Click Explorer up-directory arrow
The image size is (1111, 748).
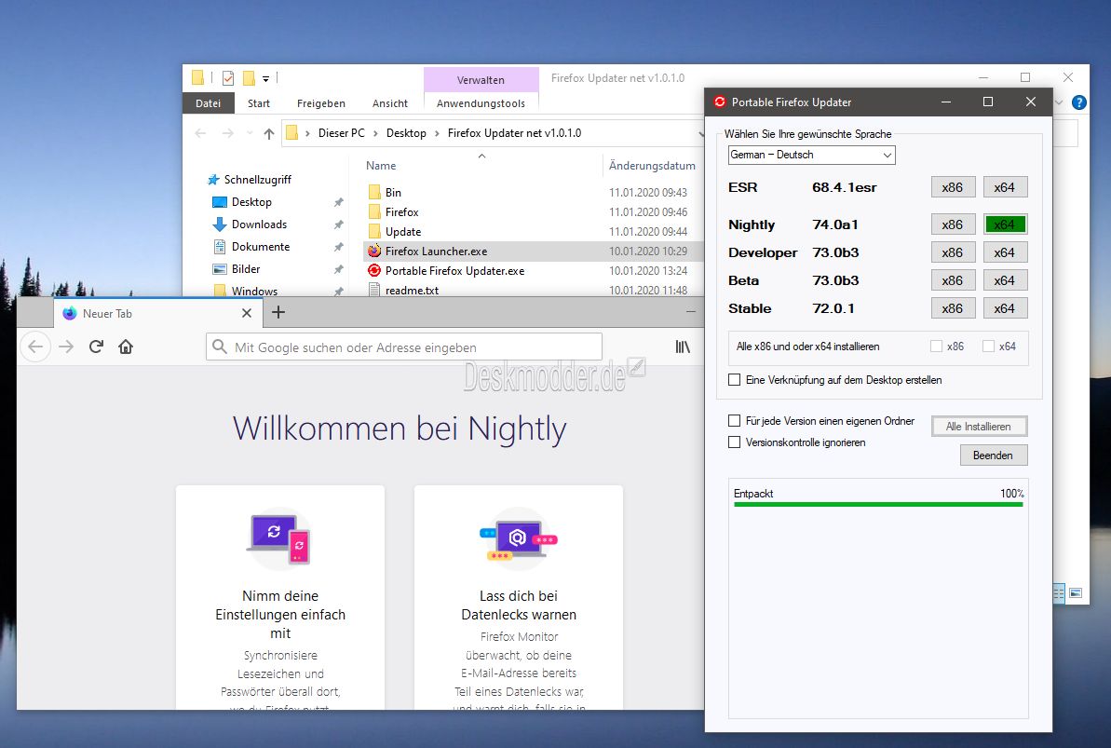coord(268,133)
